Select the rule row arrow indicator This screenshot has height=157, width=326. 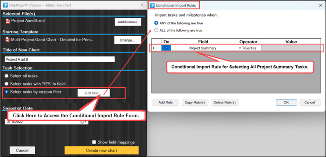coord(154,48)
